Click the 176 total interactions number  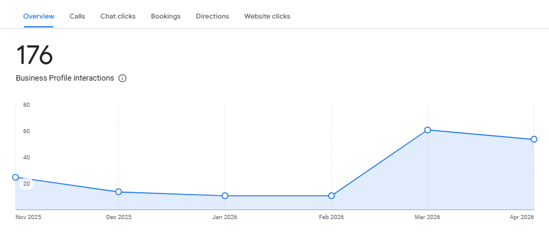point(34,56)
